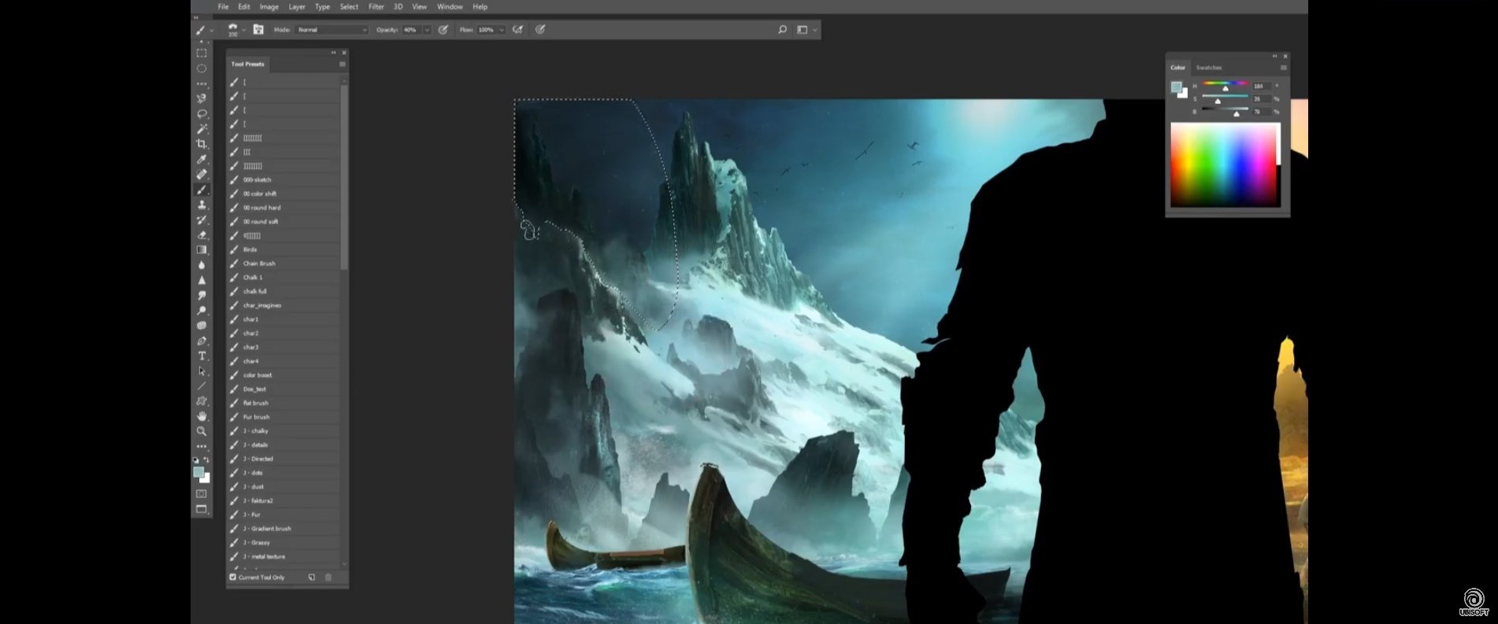Choose the Chain Brush preset

click(284, 264)
